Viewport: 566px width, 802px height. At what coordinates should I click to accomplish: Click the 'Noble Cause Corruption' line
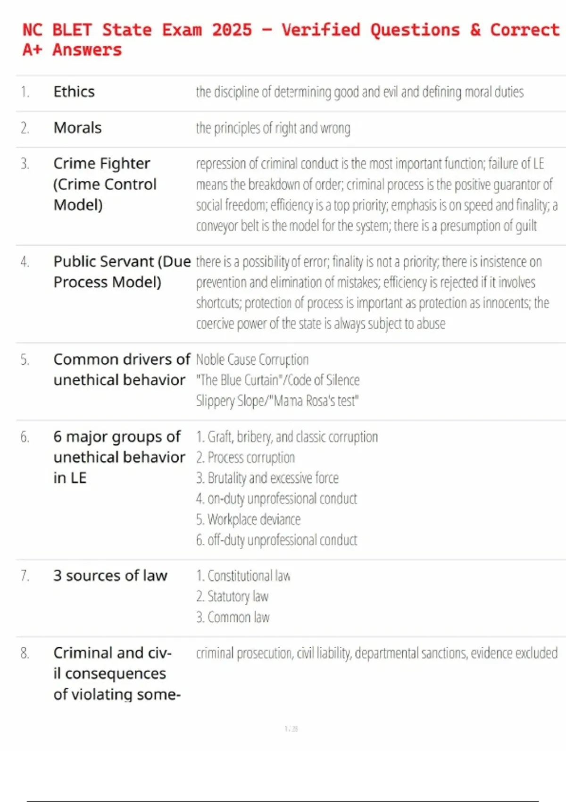[252, 360]
